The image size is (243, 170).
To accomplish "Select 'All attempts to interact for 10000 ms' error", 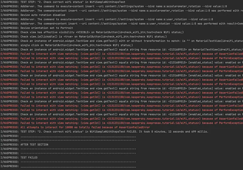I will [75, 127].
